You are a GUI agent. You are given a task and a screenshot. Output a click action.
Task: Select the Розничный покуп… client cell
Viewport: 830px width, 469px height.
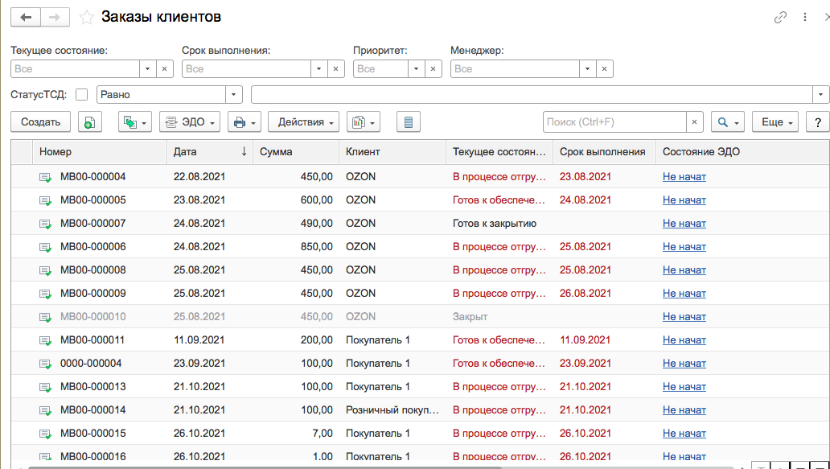pos(392,409)
